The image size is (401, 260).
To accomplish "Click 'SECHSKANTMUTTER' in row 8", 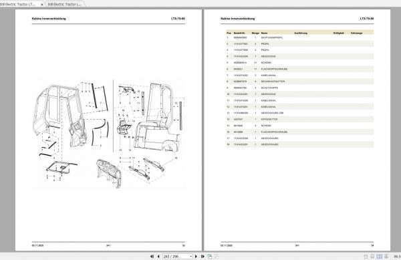I will [x=273, y=82].
